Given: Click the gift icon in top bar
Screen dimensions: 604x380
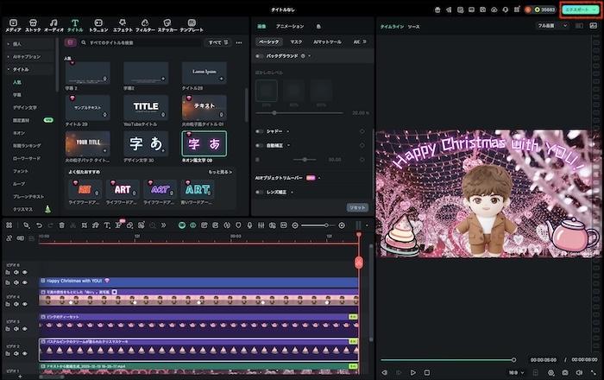Looking at the screenshot, I should point(437,9).
